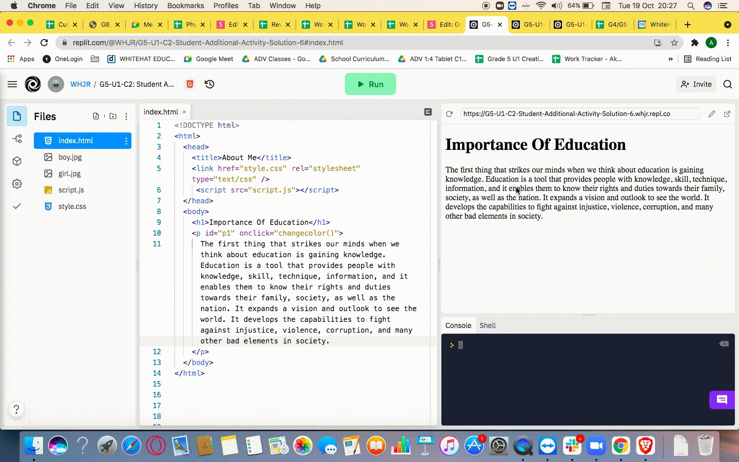
Task: Open the Chrome profile avatar
Action: coord(711,43)
